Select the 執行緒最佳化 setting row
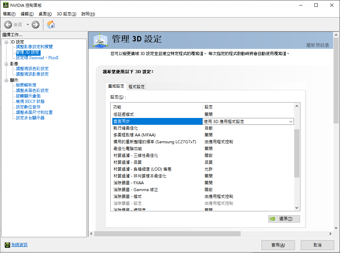 coord(203,128)
